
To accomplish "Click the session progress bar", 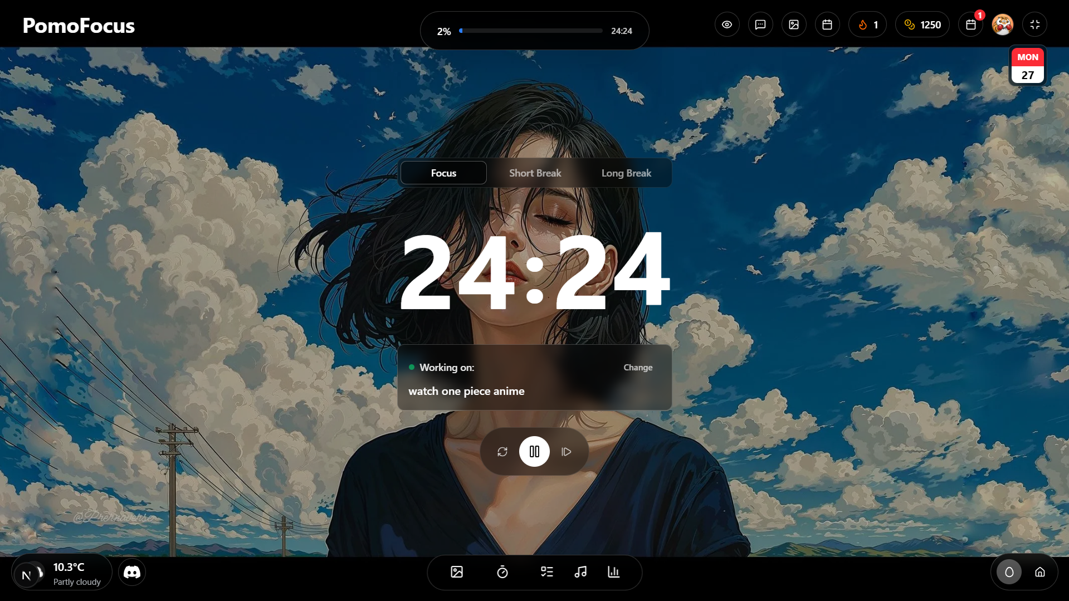I will coord(530,31).
